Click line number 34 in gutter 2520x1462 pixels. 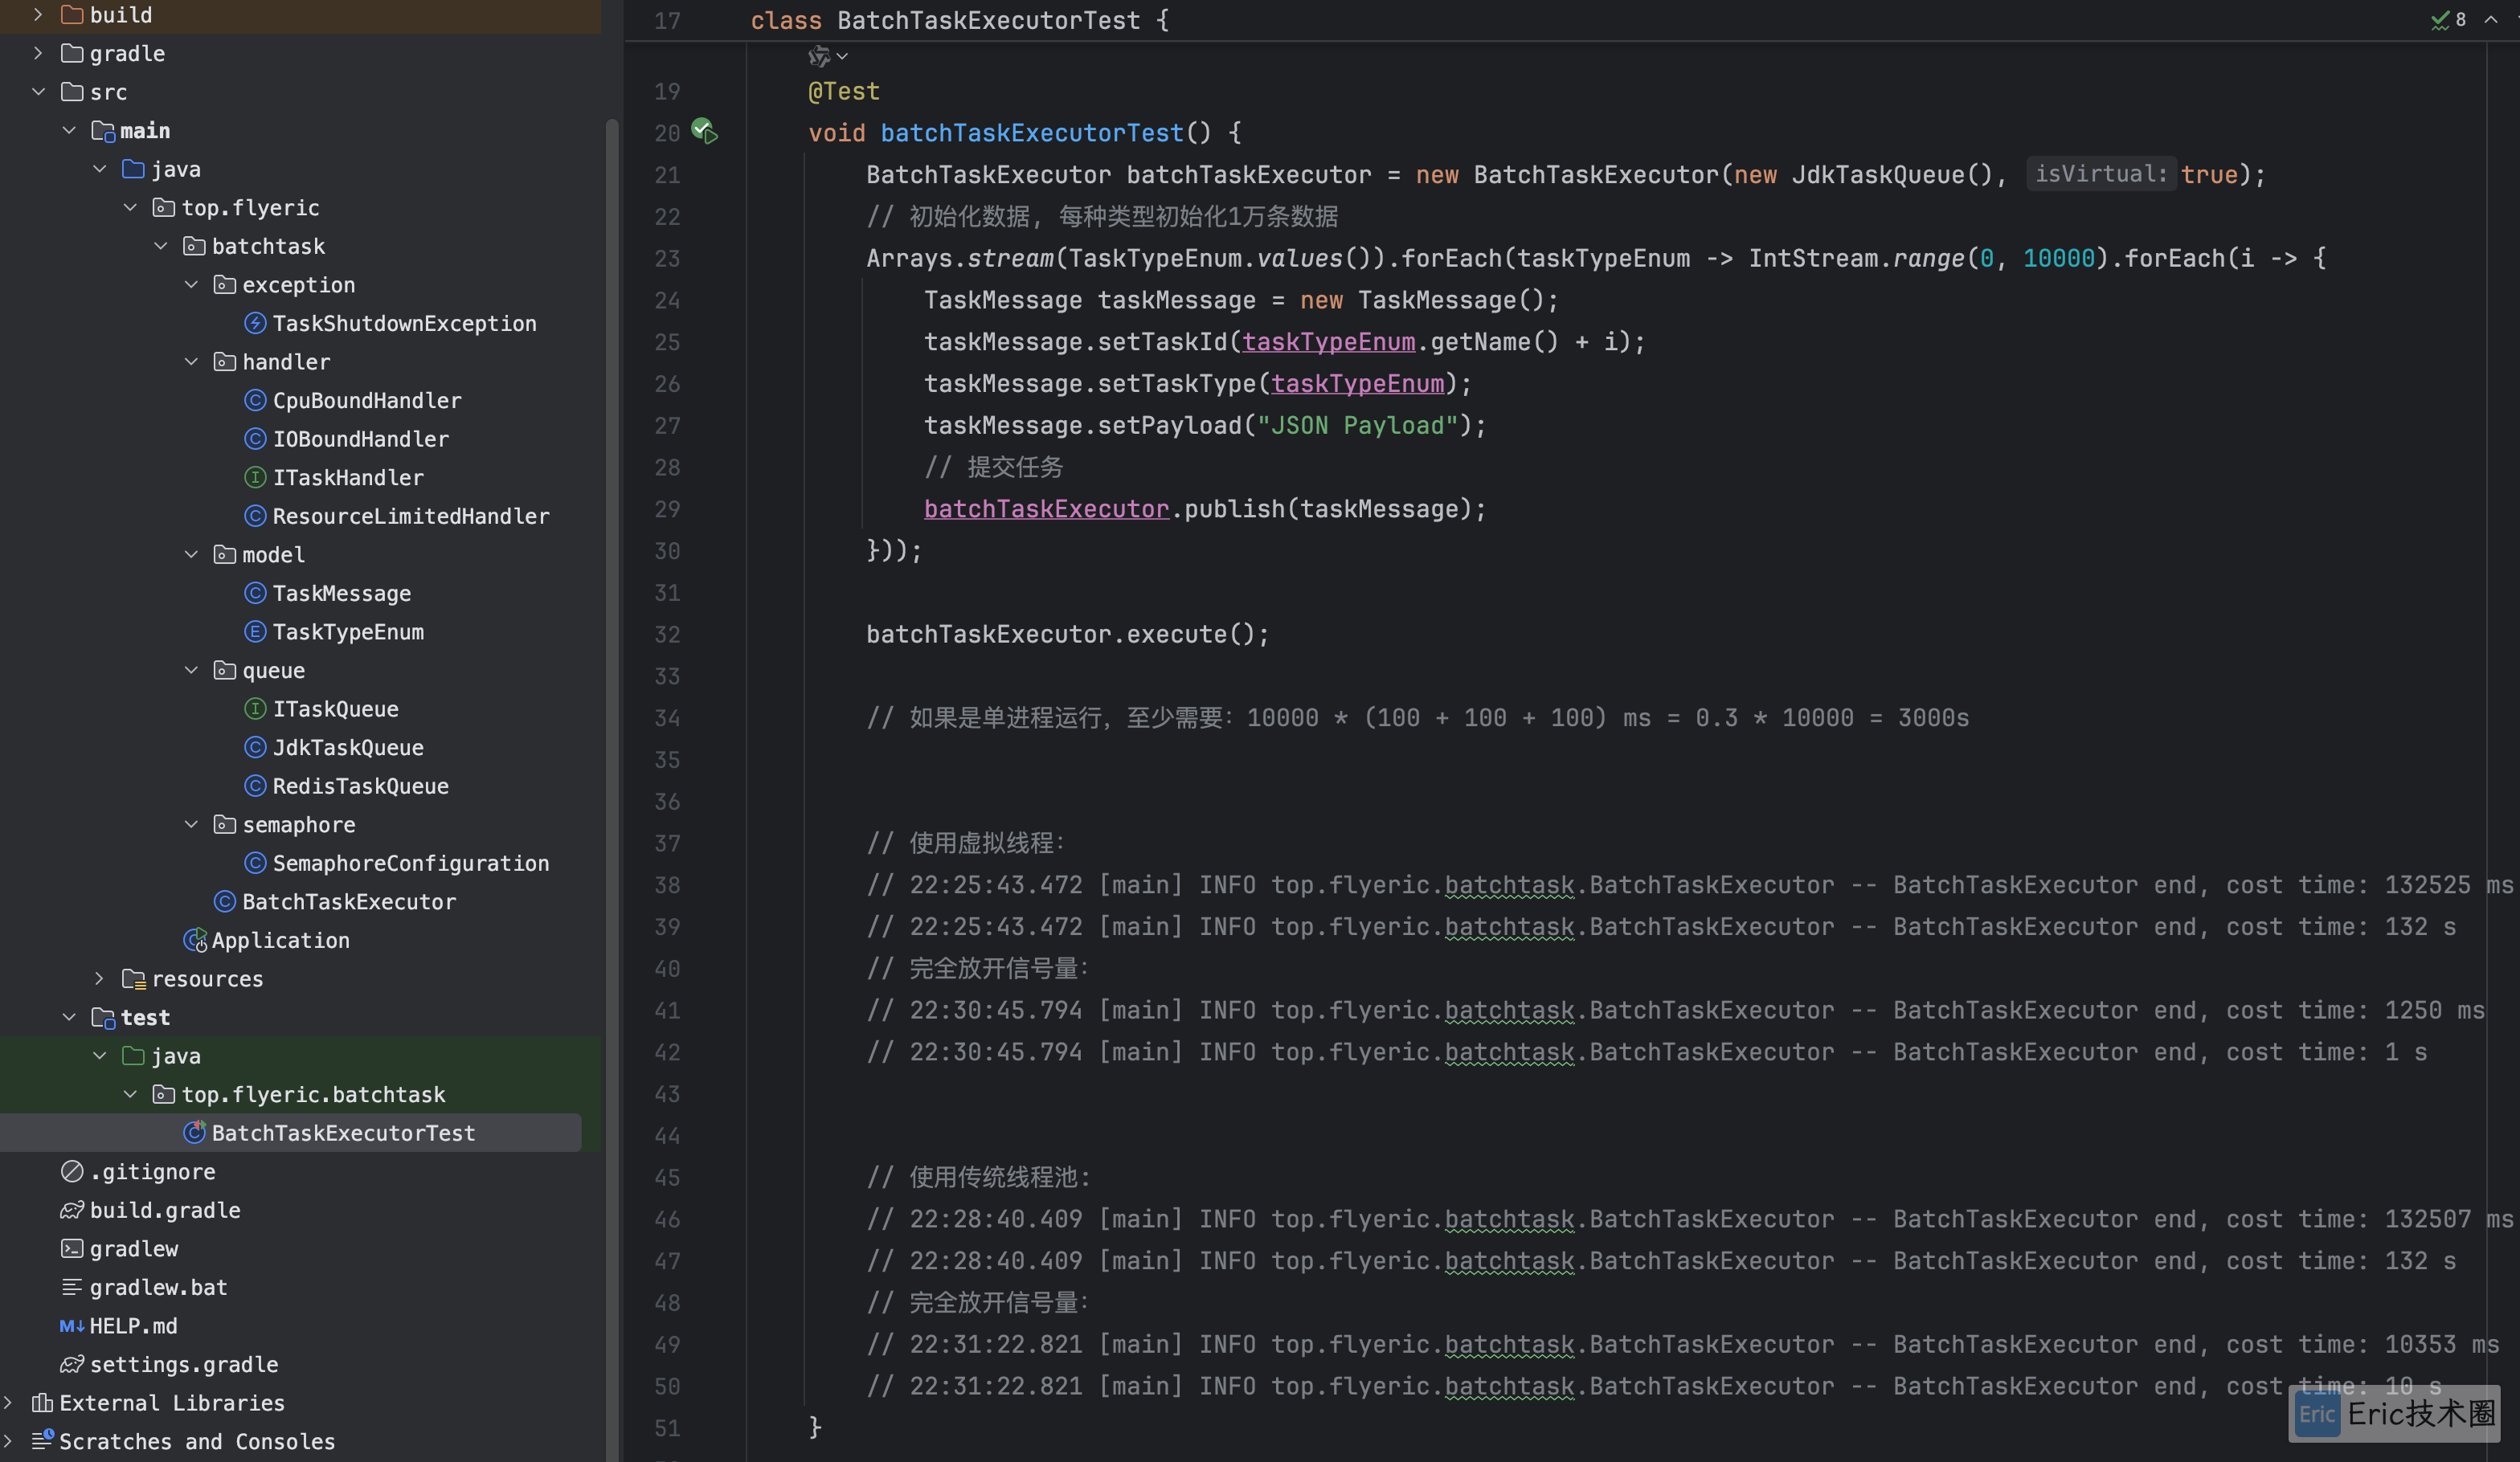point(667,718)
